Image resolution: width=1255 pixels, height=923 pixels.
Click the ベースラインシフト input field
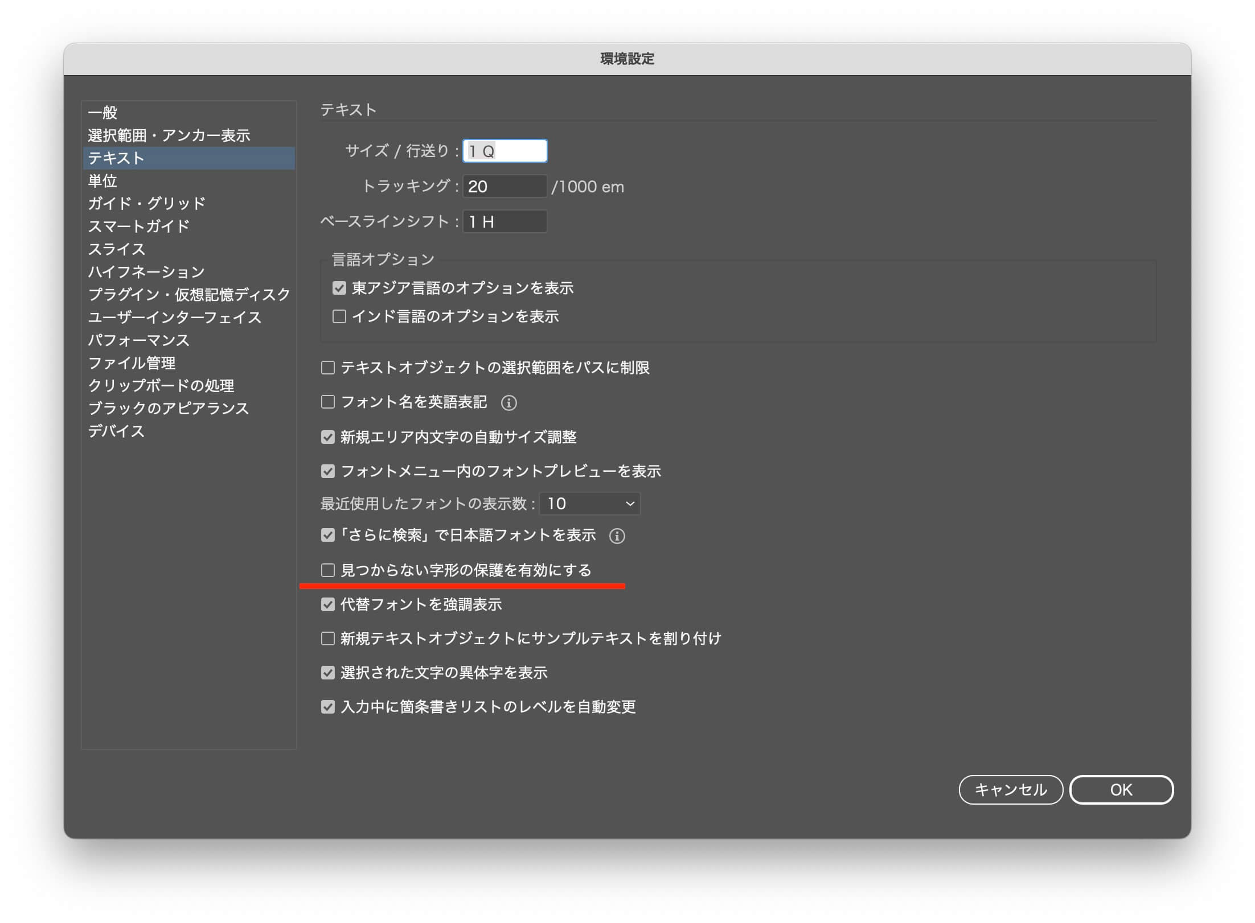click(505, 221)
